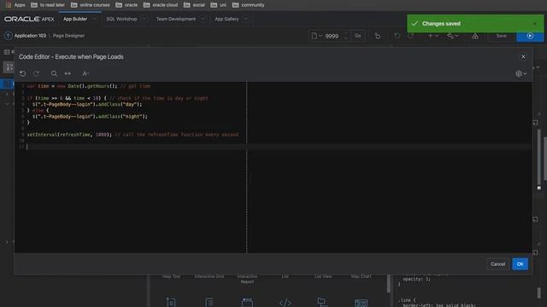
Task: Select Interactive Grid in gallery
Action: click(x=209, y=276)
